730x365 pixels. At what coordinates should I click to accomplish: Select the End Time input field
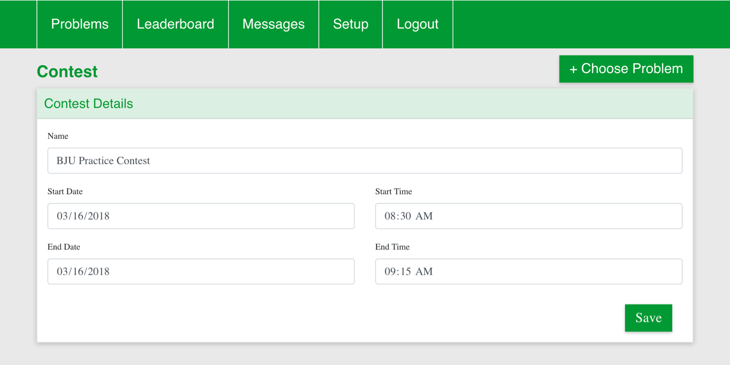(528, 272)
